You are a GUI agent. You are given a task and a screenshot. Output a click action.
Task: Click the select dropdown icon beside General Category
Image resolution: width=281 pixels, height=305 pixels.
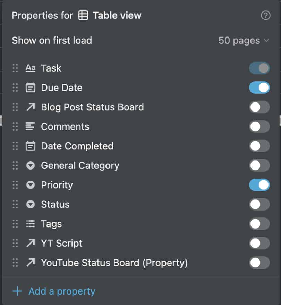coord(31,165)
